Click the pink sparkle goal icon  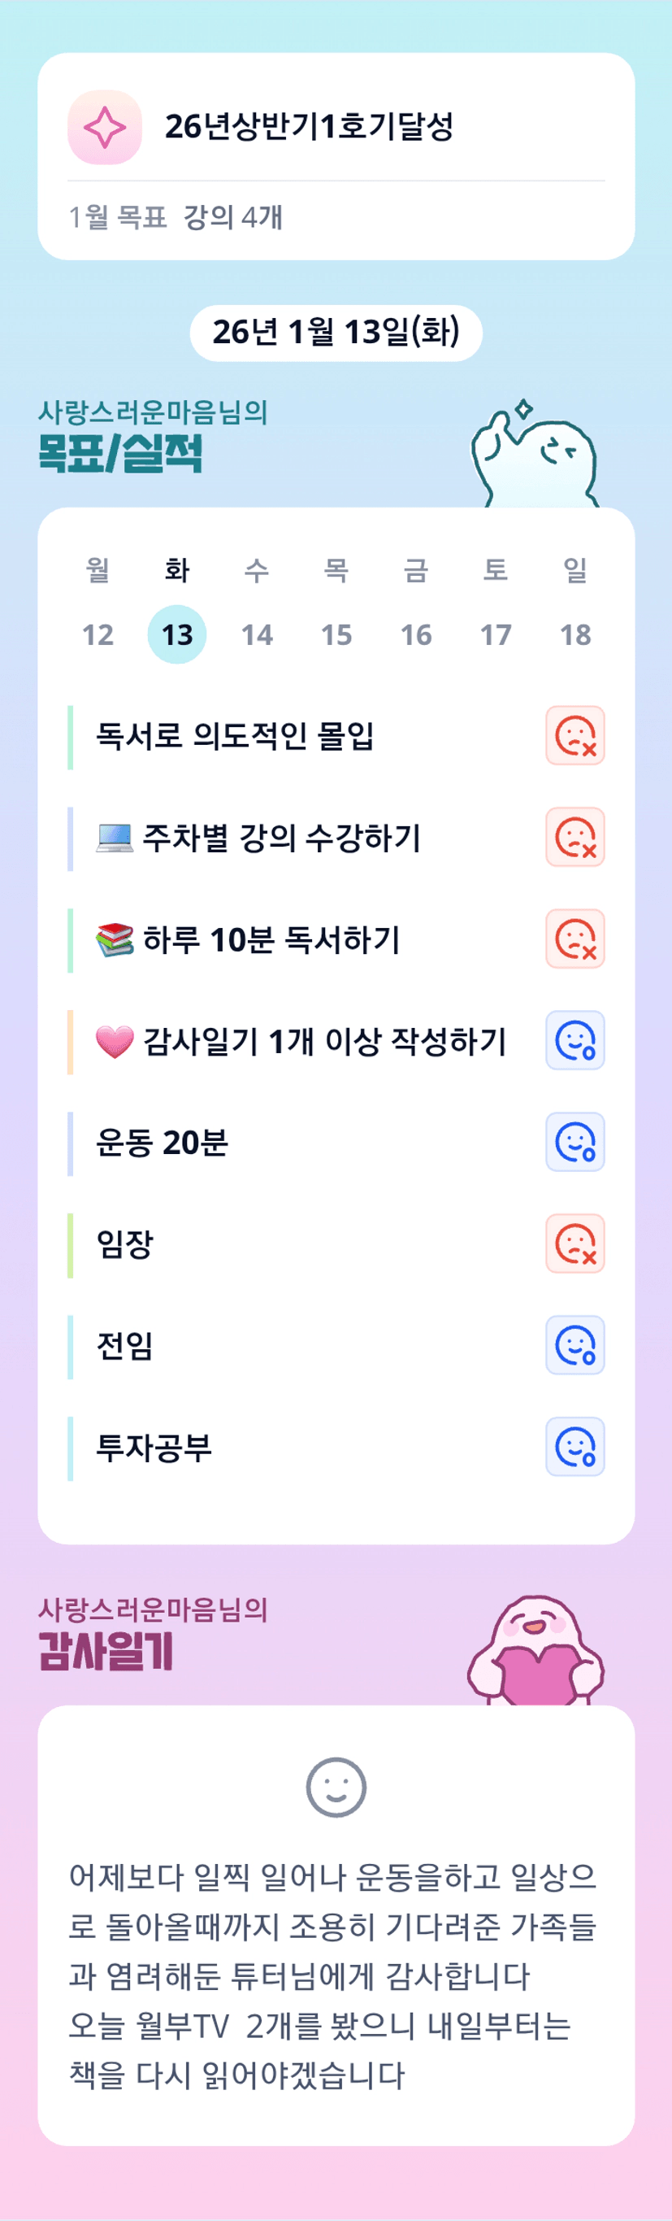click(x=104, y=128)
